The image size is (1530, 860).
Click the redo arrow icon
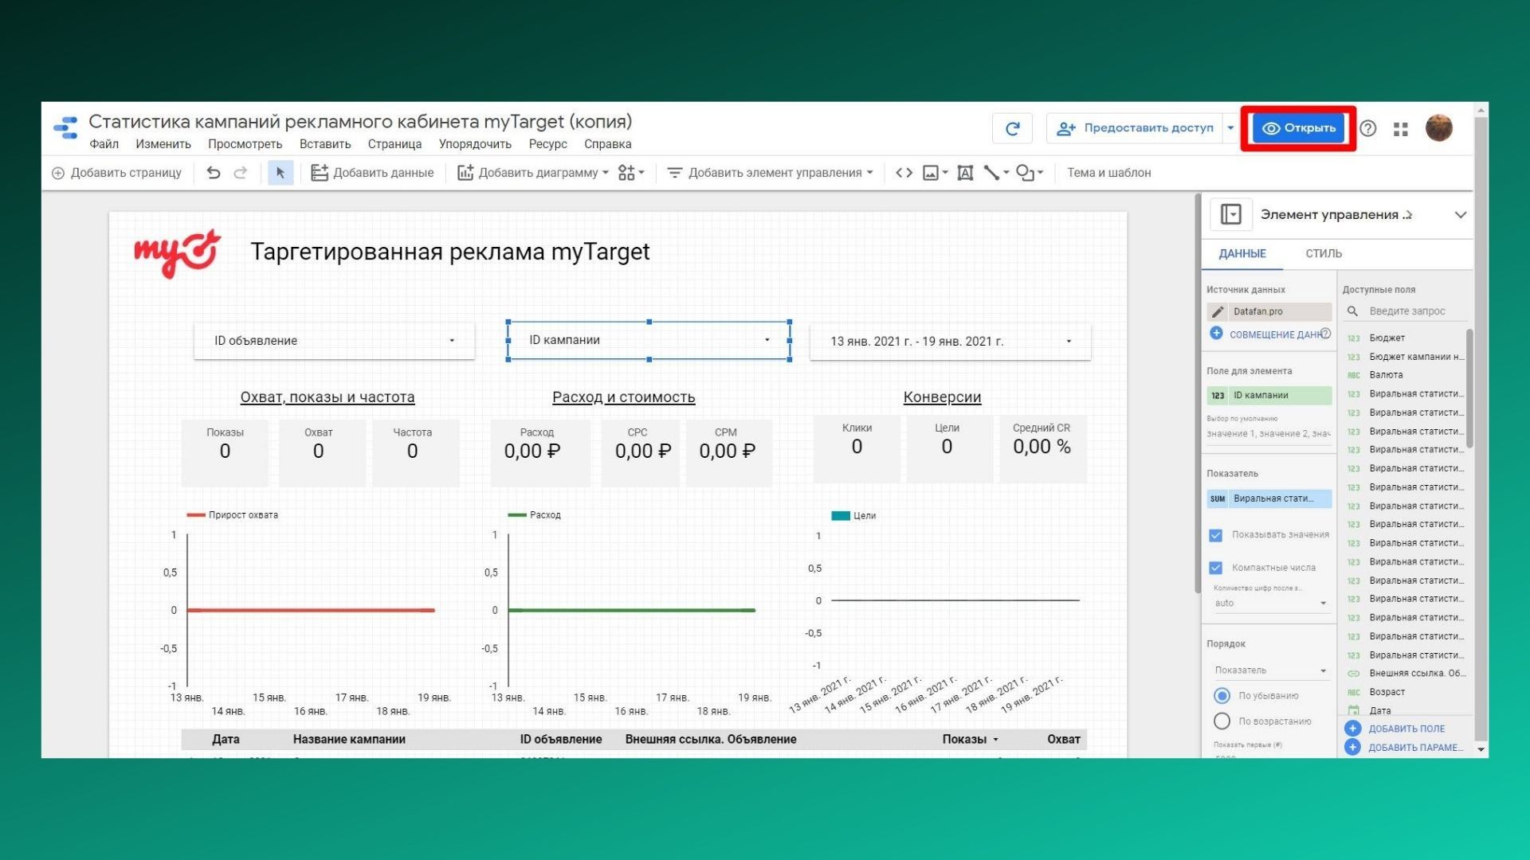pos(240,172)
